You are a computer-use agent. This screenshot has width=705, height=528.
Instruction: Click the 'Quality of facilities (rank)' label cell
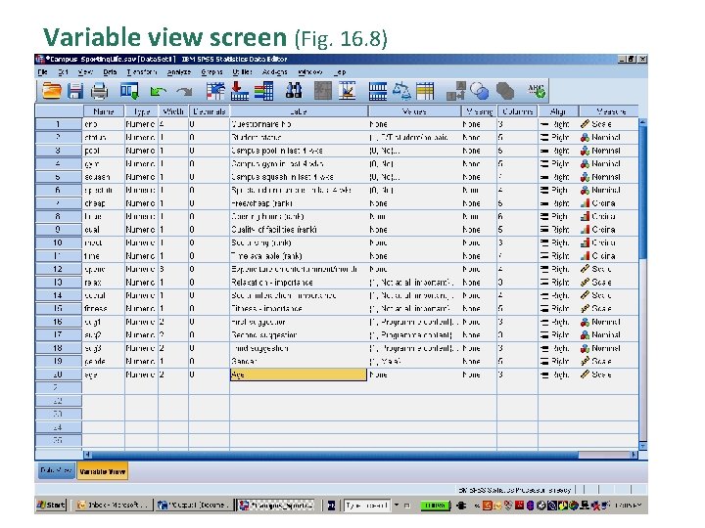(299, 230)
